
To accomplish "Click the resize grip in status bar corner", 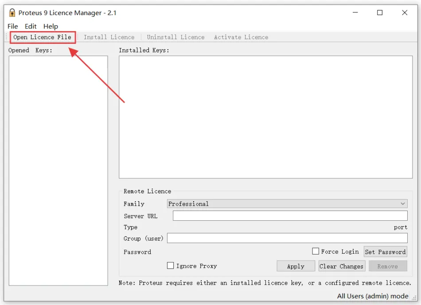I will tap(414, 297).
